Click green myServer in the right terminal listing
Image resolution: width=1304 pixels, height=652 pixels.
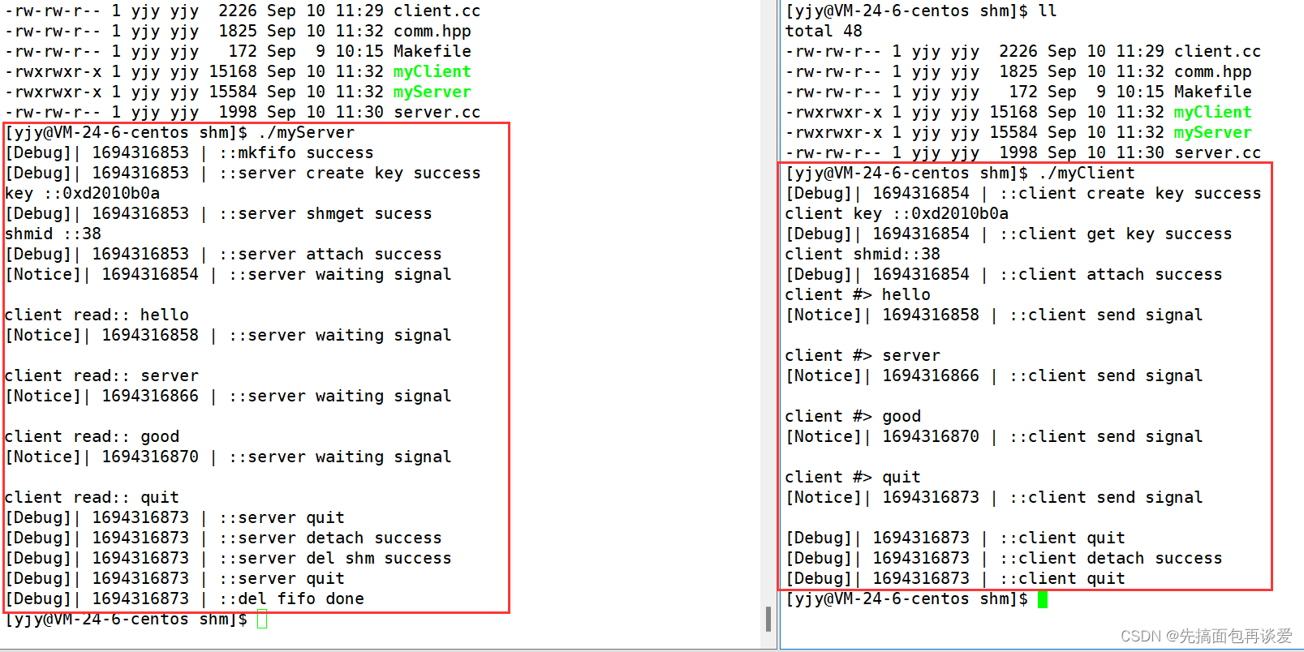[1212, 133]
